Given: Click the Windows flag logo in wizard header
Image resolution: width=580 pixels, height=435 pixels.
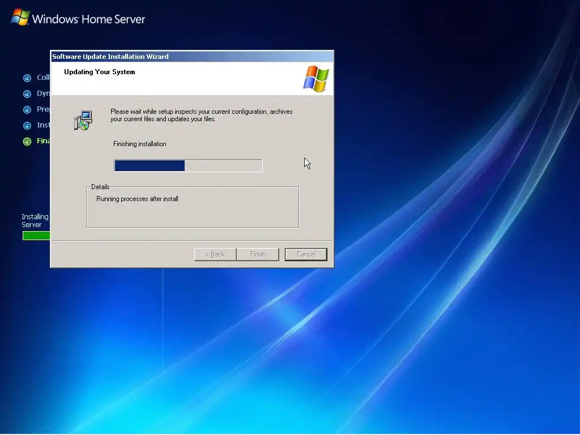Looking at the screenshot, I should click(x=316, y=78).
